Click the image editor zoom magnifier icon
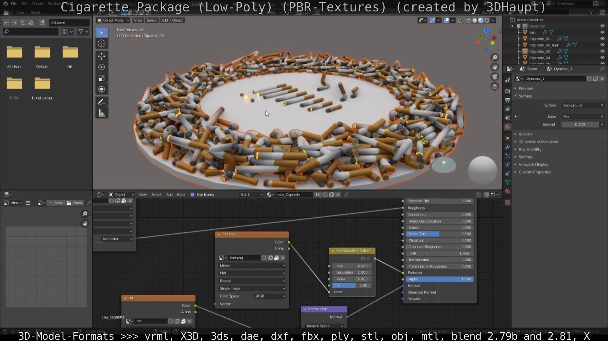608x341 pixels. pyautogui.click(x=85, y=214)
